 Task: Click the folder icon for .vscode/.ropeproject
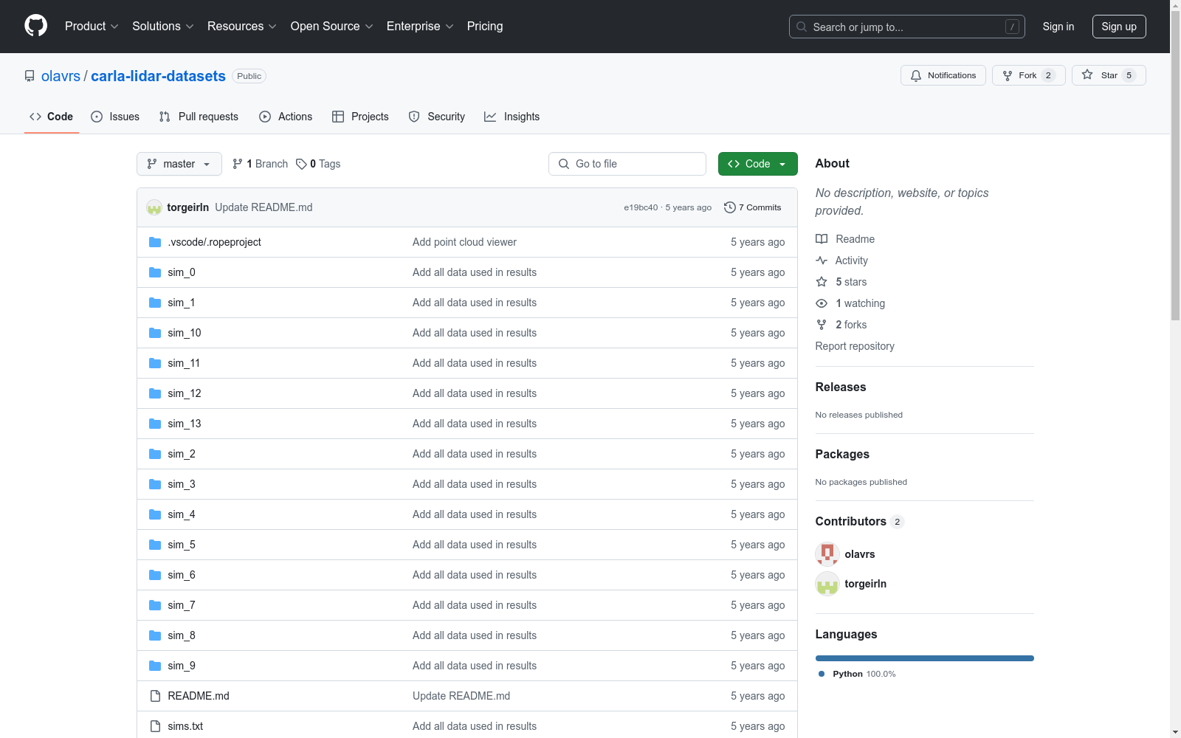[x=155, y=242]
